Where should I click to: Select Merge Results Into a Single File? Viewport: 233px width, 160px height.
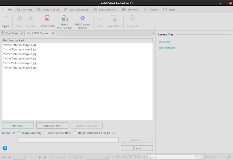pyautogui.click(x=75, y=133)
